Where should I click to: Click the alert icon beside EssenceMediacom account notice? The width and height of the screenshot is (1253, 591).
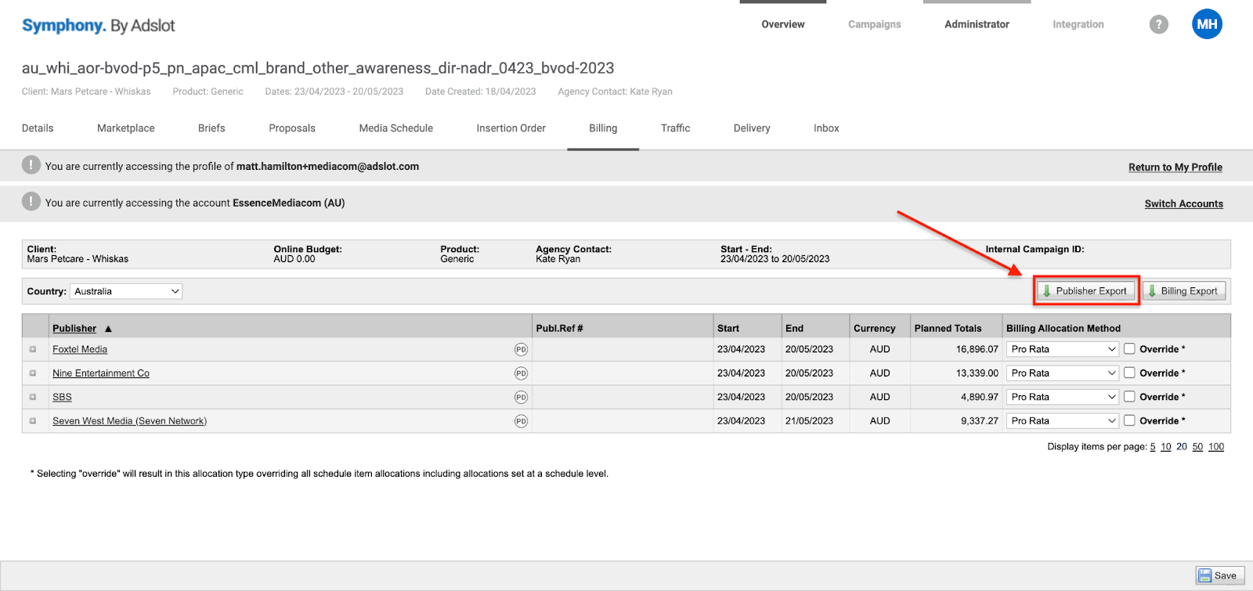pyautogui.click(x=31, y=202)
